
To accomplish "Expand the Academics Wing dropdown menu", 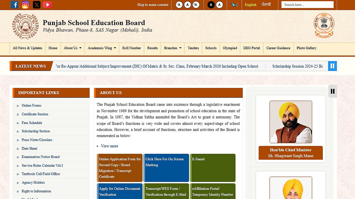I will point(102,48).
